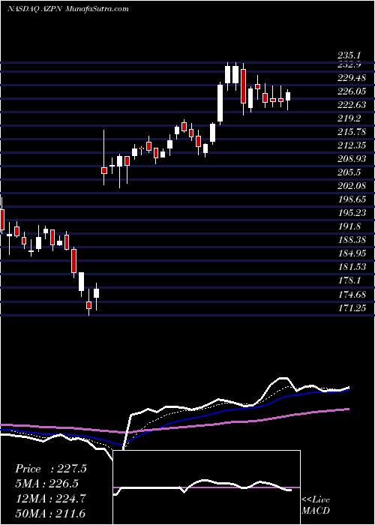This screenshot has width=375, height=525.
Task: Select the 202.08 price axis label
Action: click(351, 186)
